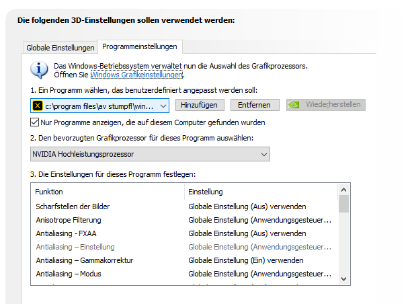Select the Antialiasing – Modus row
Image resolution: width=414 pixels, height=304 pixels.
pos(184,274)
